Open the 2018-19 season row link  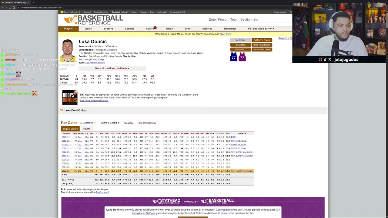[x=65, y=137]
